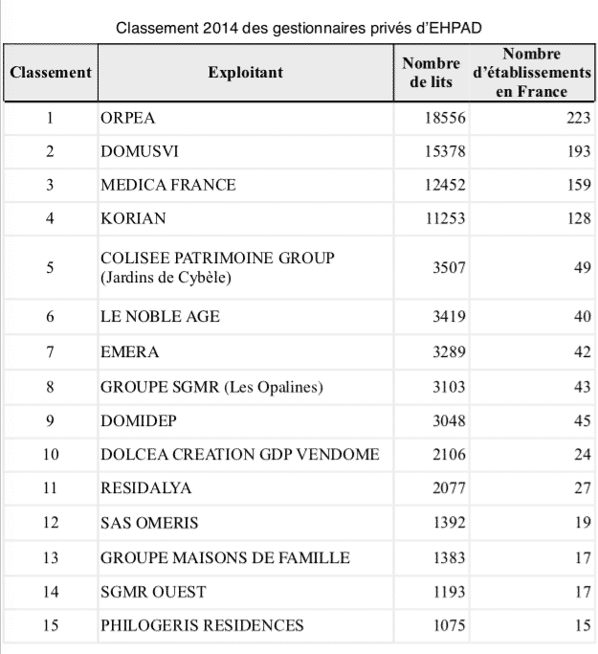The height and width of the screenshot is (654, 598).
Task: Select the KORIAN operator cell
Action: 133,219
